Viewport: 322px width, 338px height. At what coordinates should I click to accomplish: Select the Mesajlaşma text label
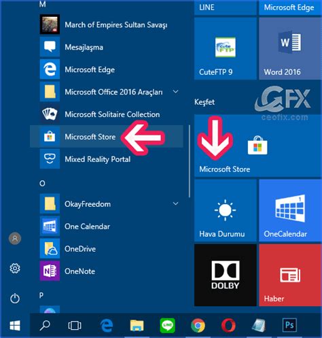pos(84,48)
